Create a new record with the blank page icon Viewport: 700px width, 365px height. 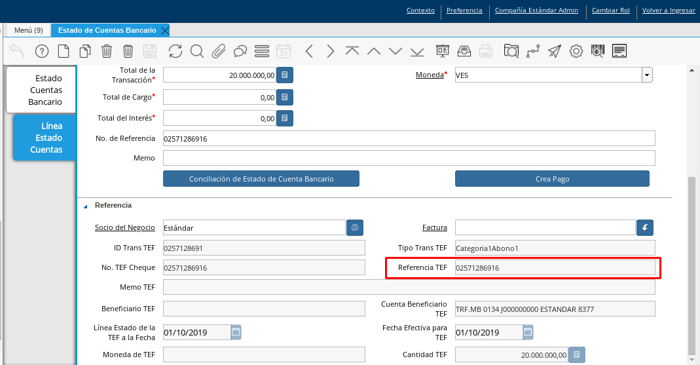point(63,51)
